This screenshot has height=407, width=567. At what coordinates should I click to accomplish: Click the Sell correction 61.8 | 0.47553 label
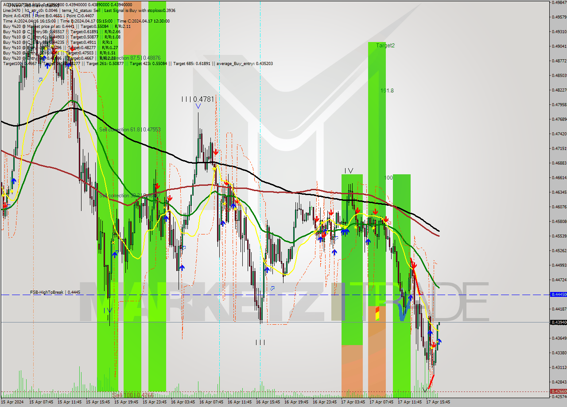130,130
